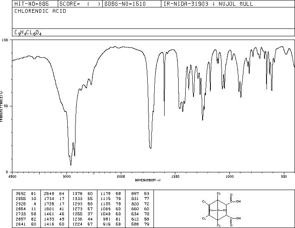Image resolution: width=295 pixels, height=228 pixels.
Task: Select the 1224 peak entry in table
Action: click(x=83, y=224)
